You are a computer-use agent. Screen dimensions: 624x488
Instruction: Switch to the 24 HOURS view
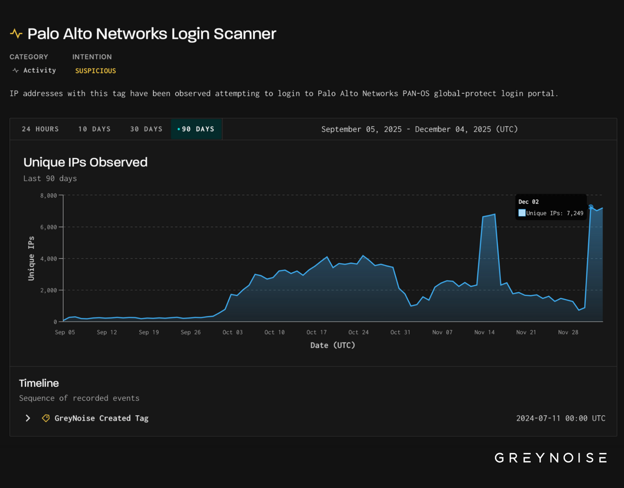pos(40,129)
